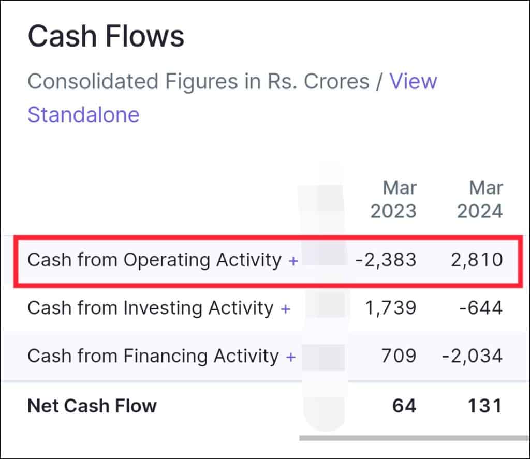The height and width of the screenshot is (459, 530).
Task: Click the -644 investing cash value
Action: [482, 308]
